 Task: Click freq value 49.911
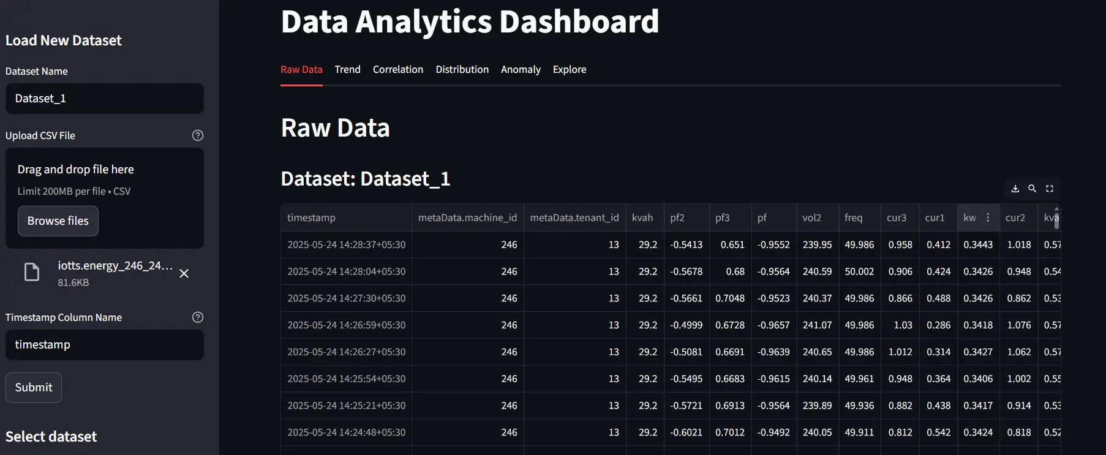(859, 432)
